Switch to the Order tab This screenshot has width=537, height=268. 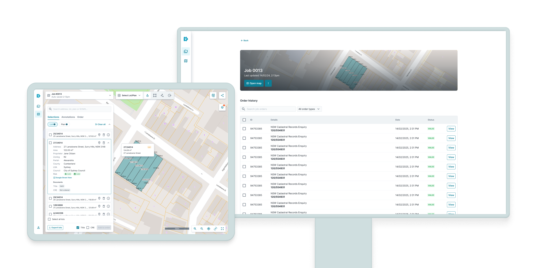80,117
